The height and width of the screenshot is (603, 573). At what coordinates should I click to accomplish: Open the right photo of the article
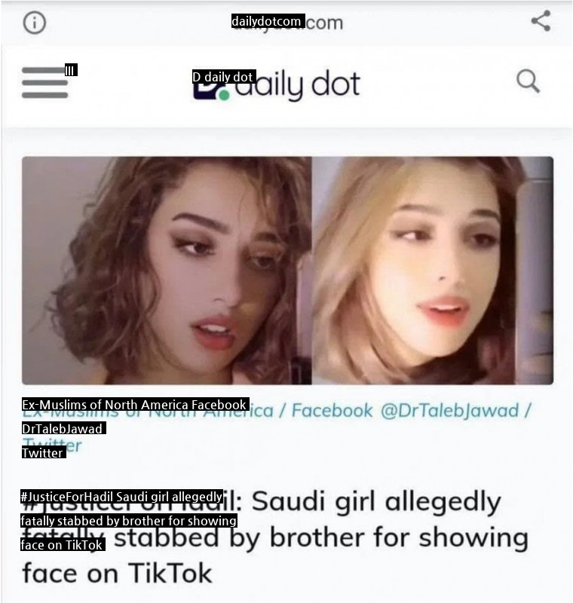coord(432,271)
